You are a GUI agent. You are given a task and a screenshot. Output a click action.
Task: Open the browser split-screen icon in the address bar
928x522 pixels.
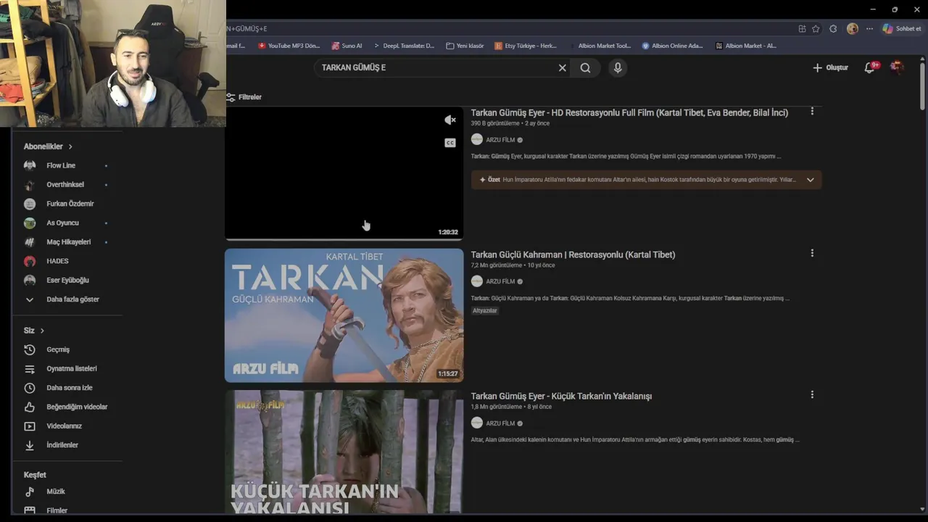click(802, 29)
